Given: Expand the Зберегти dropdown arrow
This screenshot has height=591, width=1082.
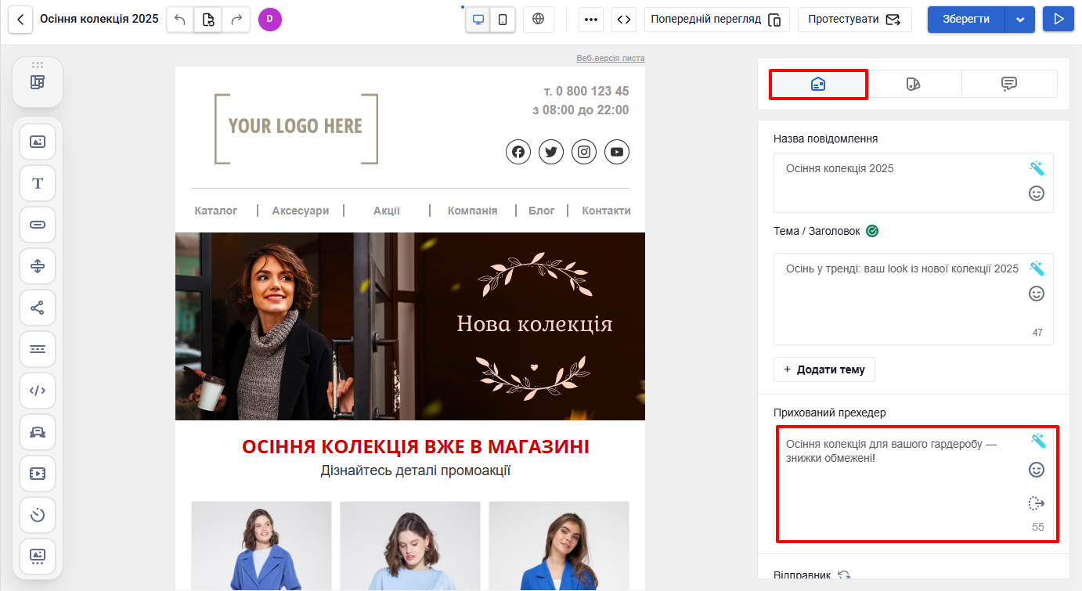Looking at the screenshot, I should click(x=1020, y=20).
